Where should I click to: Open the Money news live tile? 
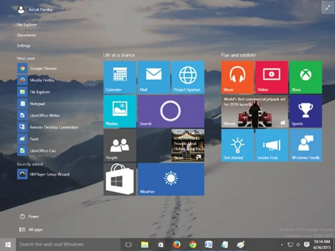[254, 112]
